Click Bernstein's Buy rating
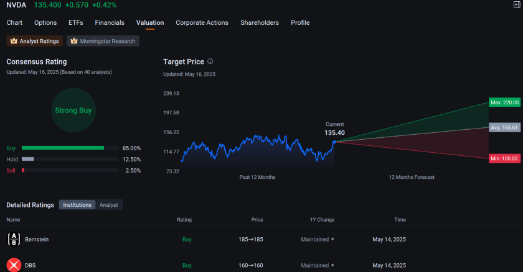 tap(187, 239)
